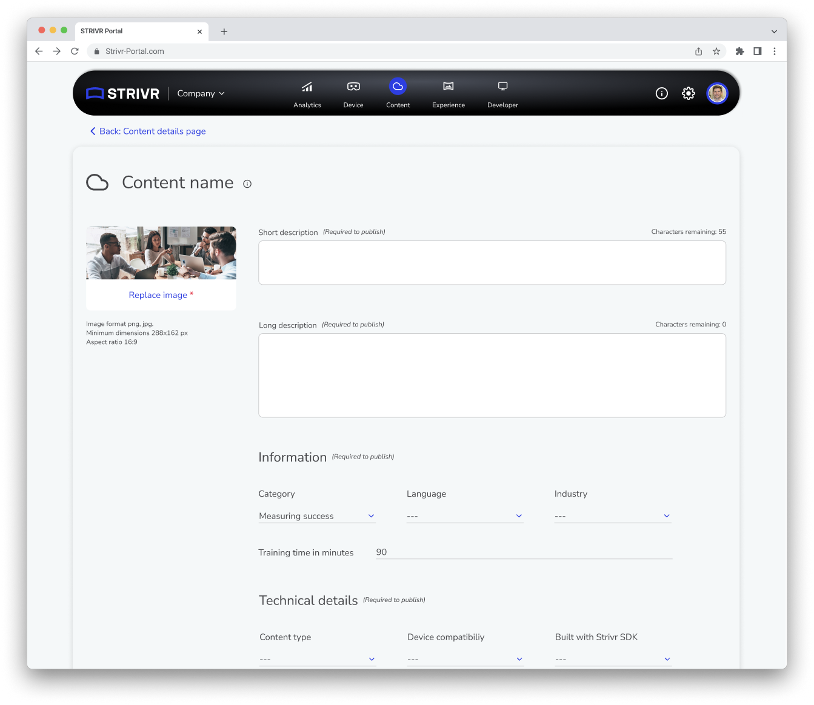Screen dimensions: 814x705
Task: Expand the Company dropdown
Action: (201, 93)
